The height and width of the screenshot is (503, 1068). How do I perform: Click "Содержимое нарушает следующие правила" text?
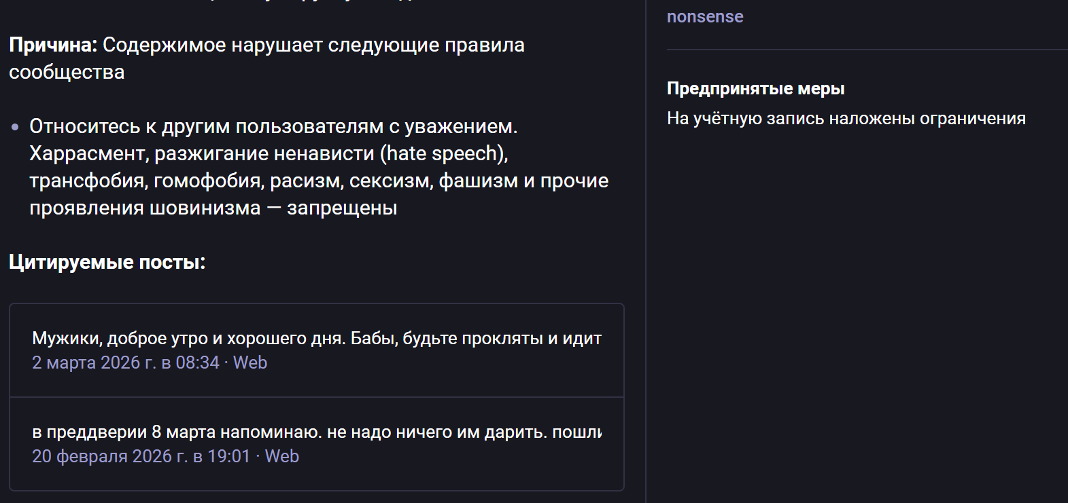pyautogui.click(x=313, y=45)
